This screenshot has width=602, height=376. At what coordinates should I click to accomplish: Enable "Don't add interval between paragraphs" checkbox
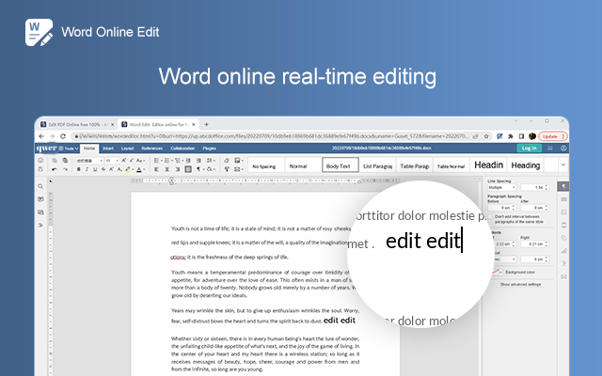(490, 216)
